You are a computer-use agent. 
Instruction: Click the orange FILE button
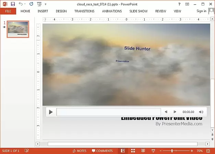8,11
